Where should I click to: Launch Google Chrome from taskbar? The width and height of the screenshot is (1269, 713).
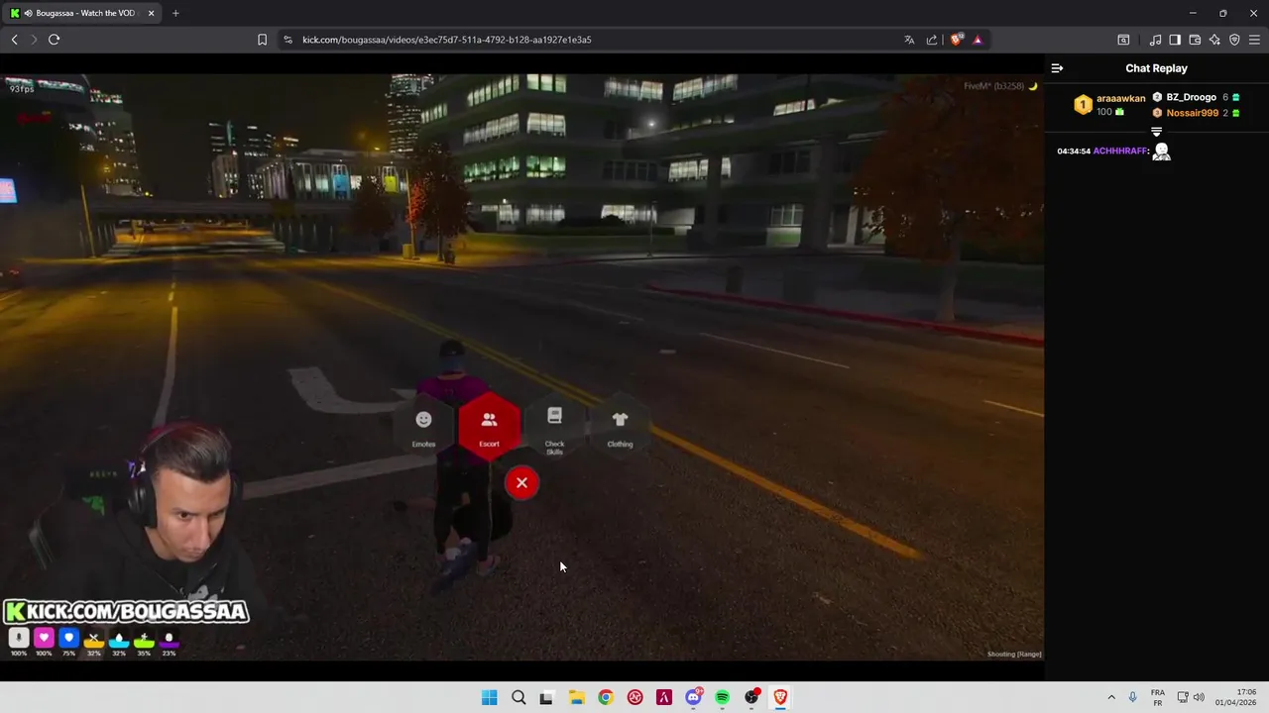click(x=606, y=697)
